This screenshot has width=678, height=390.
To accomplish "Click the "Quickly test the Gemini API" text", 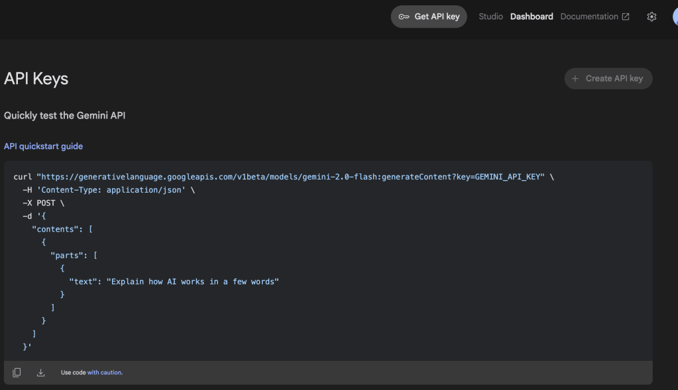I will (64, 115).
